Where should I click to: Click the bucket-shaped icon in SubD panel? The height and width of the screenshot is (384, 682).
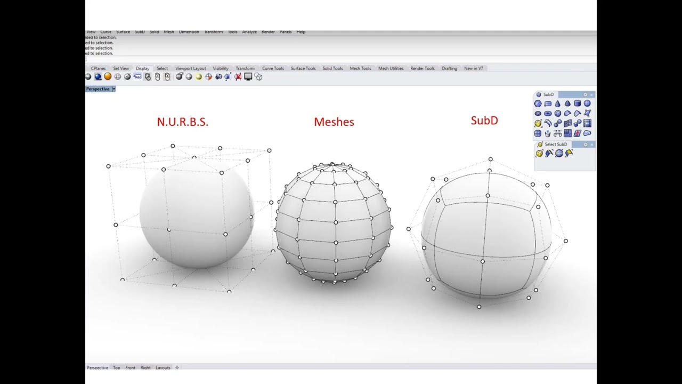click(x=548, y=133)
